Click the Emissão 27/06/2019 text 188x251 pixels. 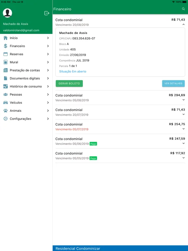point(72,55)
